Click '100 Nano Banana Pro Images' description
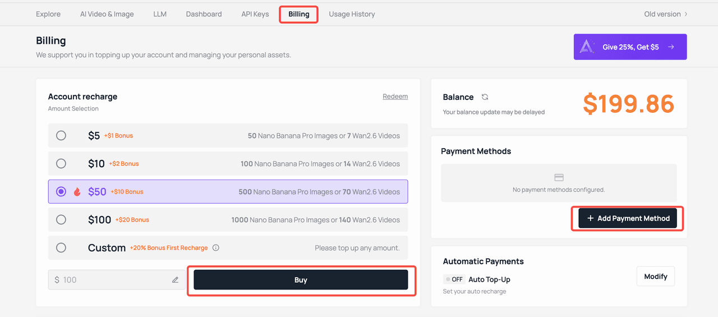Screen dimensions: 718x317 287,164
